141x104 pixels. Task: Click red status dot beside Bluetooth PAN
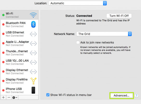(x=3, y=24)
